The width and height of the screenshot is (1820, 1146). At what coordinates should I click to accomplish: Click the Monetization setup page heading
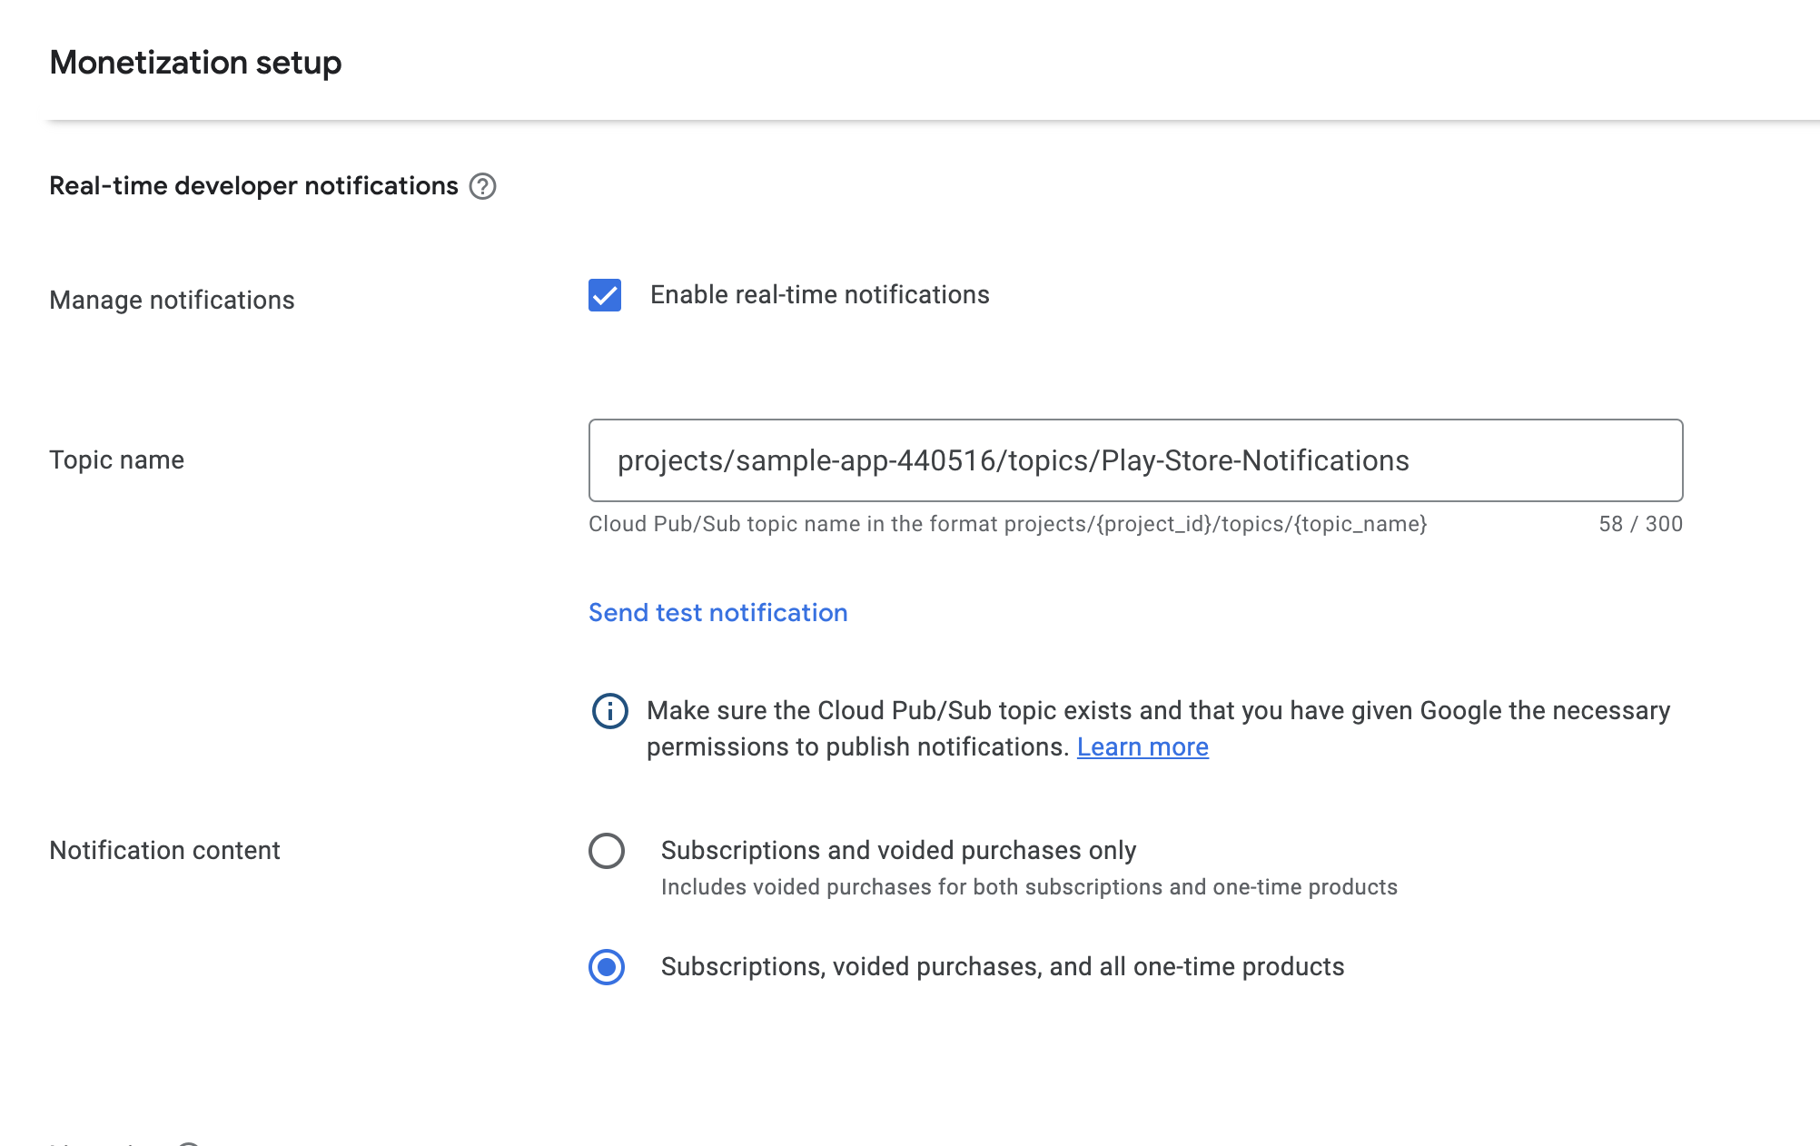[x=195, y=63]
